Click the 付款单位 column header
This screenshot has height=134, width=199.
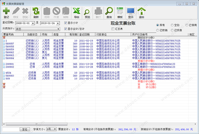[113, 34]
